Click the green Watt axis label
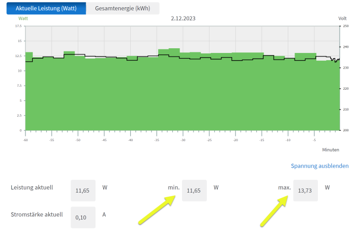The width and height of the screenshot is (363, 231). (x=23, y=19)
